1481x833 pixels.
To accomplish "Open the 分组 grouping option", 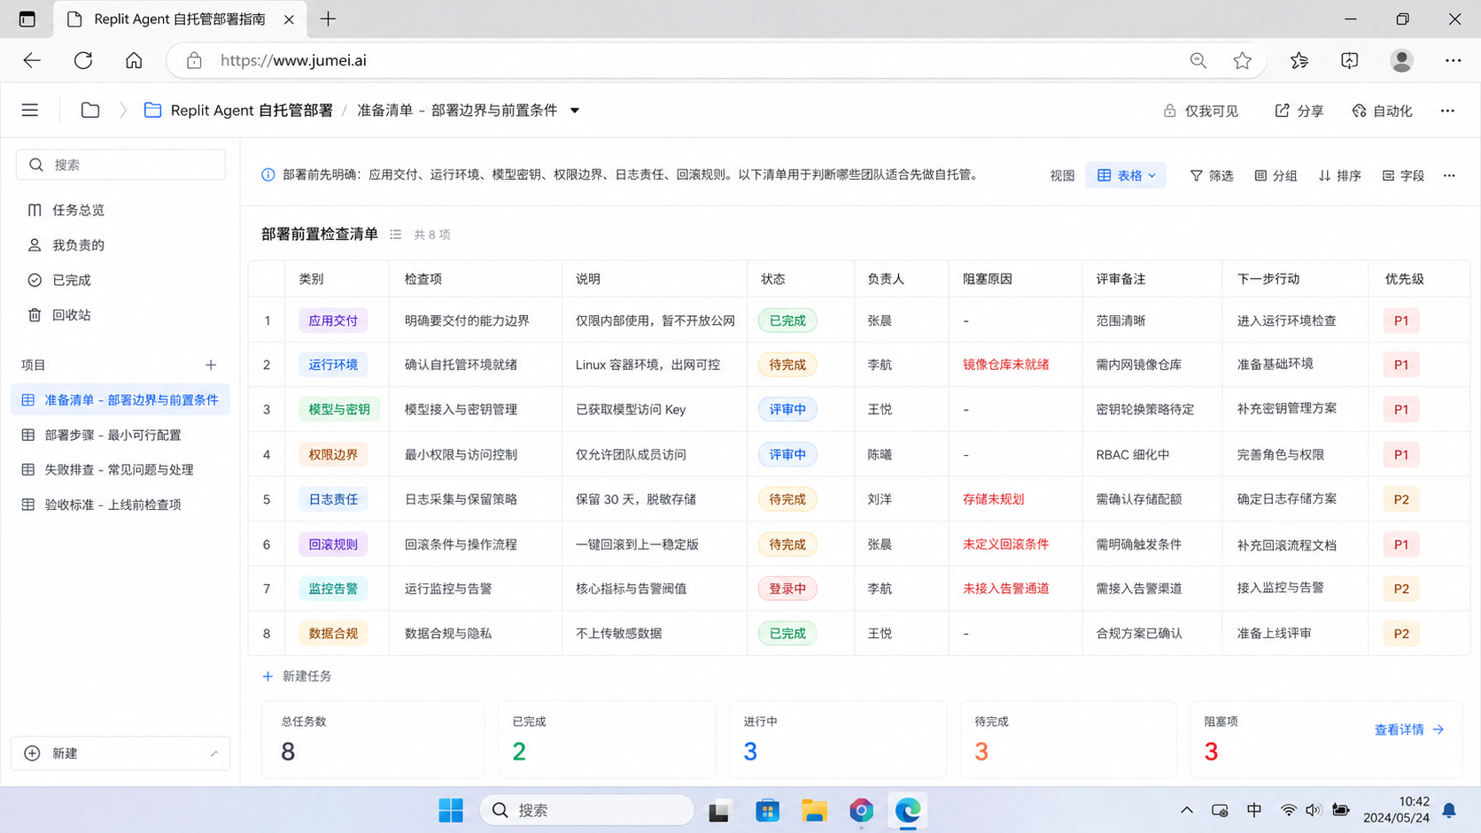I will [1276, 175].
